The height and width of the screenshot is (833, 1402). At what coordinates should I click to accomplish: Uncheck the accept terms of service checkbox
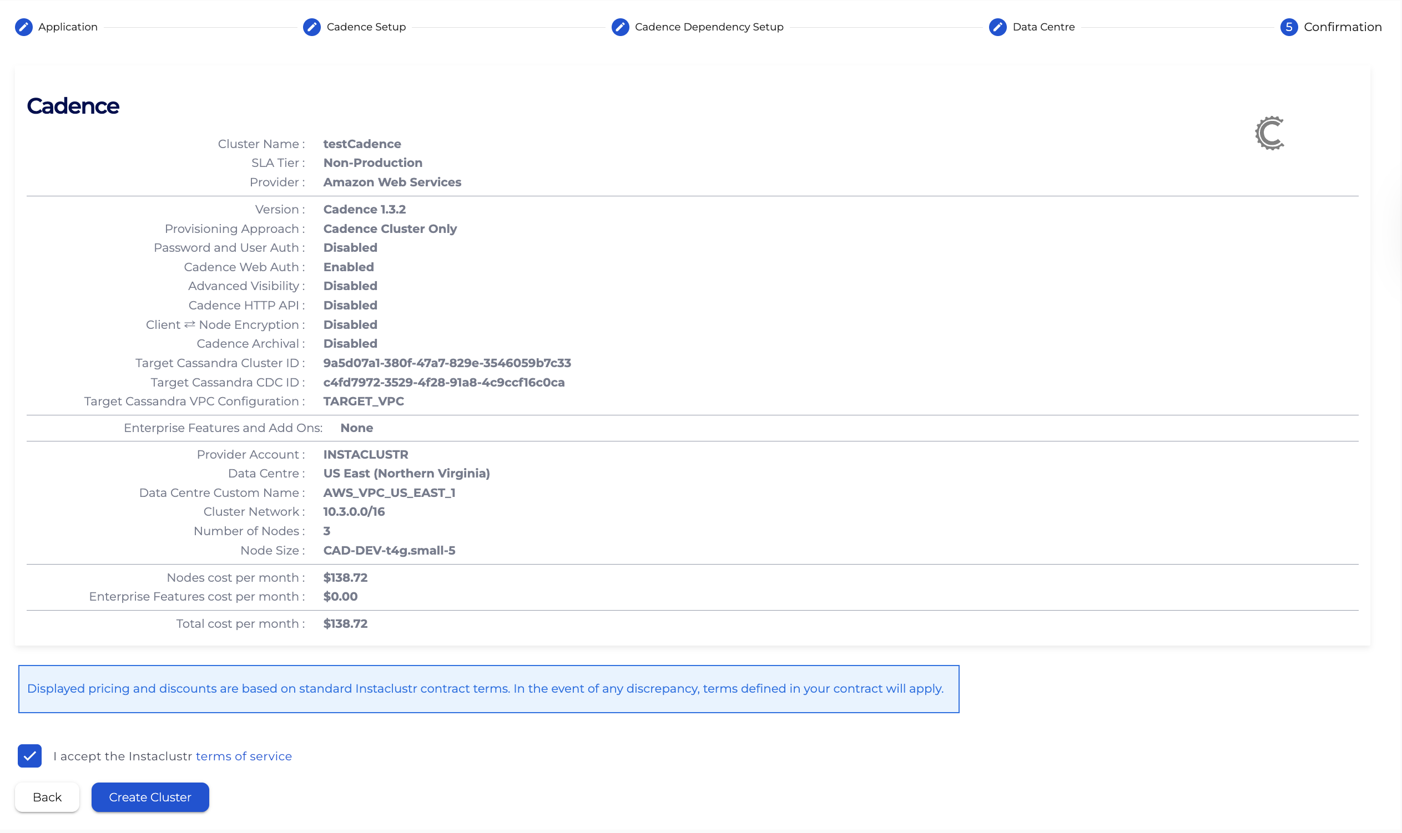[30, 756]
